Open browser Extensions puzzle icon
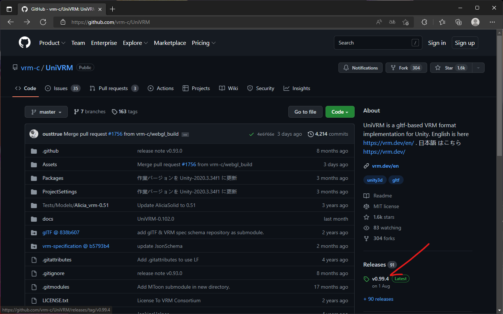 (x=424, y=22)
